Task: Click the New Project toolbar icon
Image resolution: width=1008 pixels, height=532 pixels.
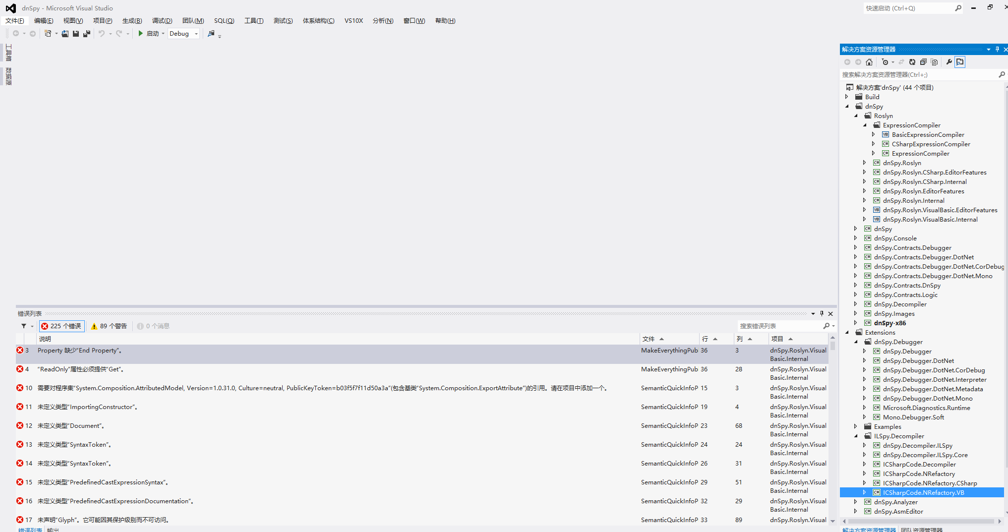Action: pos(48,33)
